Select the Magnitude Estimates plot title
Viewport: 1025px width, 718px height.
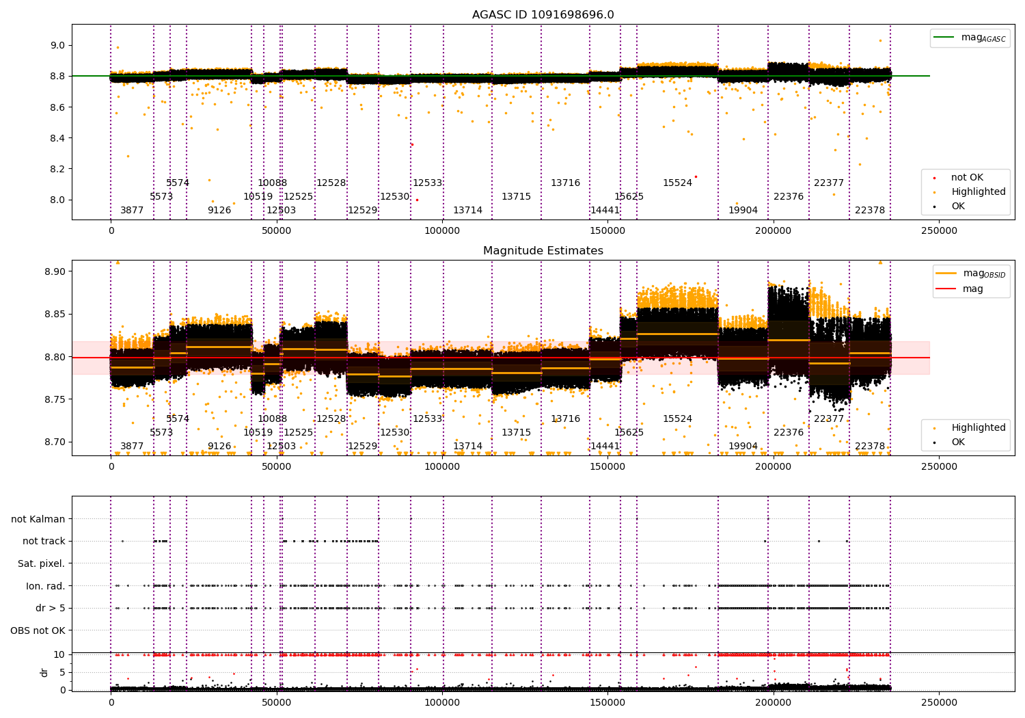click(543, 251)
